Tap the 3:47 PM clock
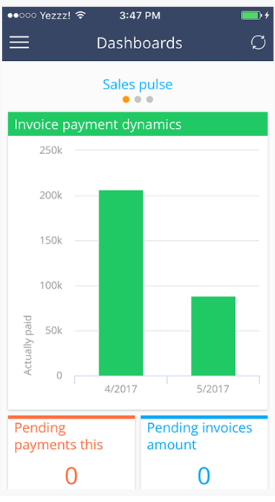Image resolution: width=275 pixels, height=502 pixels. pos(140,16)
